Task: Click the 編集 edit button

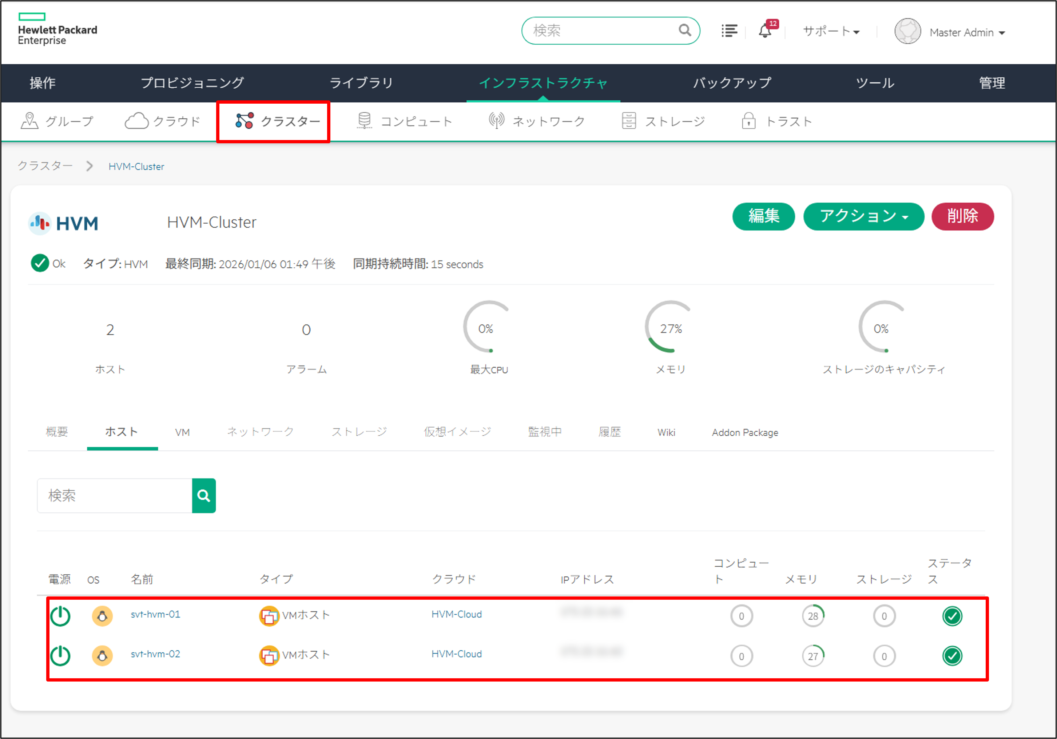Action: point(763,216)
